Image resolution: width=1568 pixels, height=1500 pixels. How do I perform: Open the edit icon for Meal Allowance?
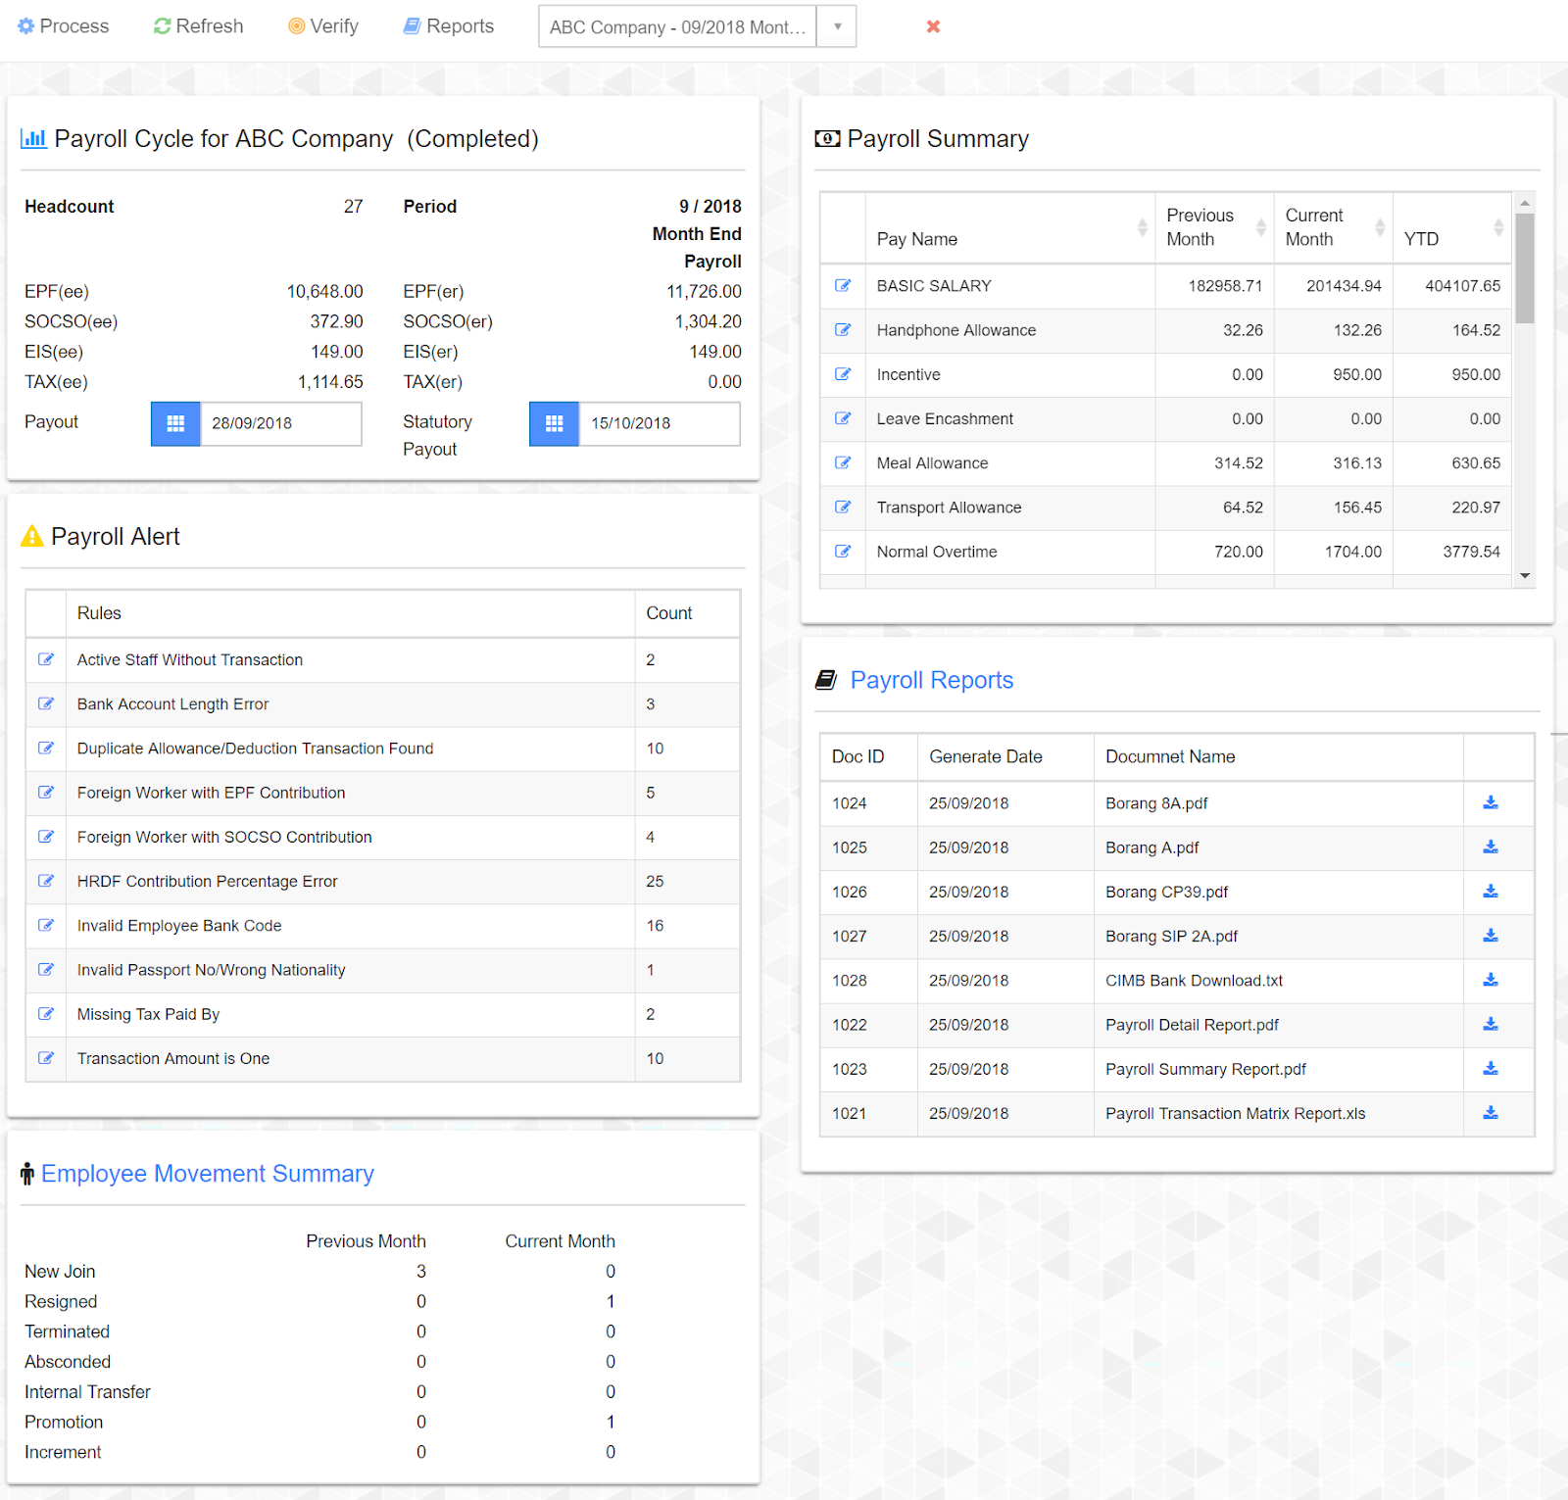(x=842, y=462)
